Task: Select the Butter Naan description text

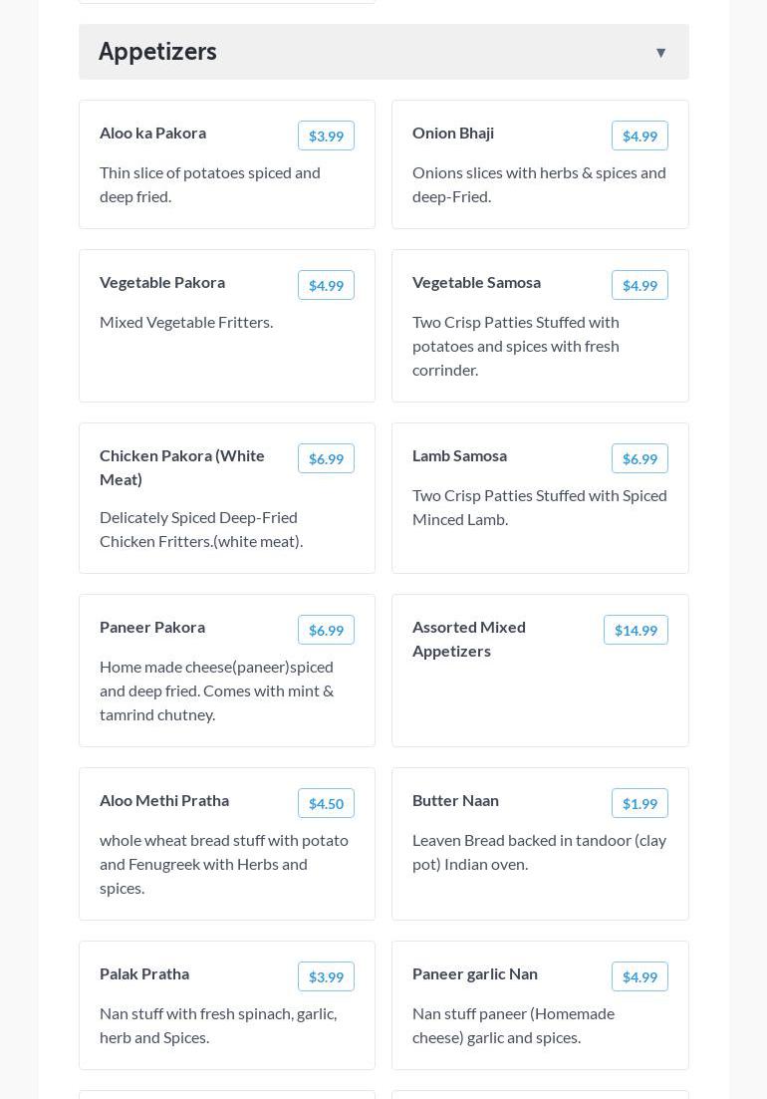Action: pyautogui.click(x=539, y=852)
